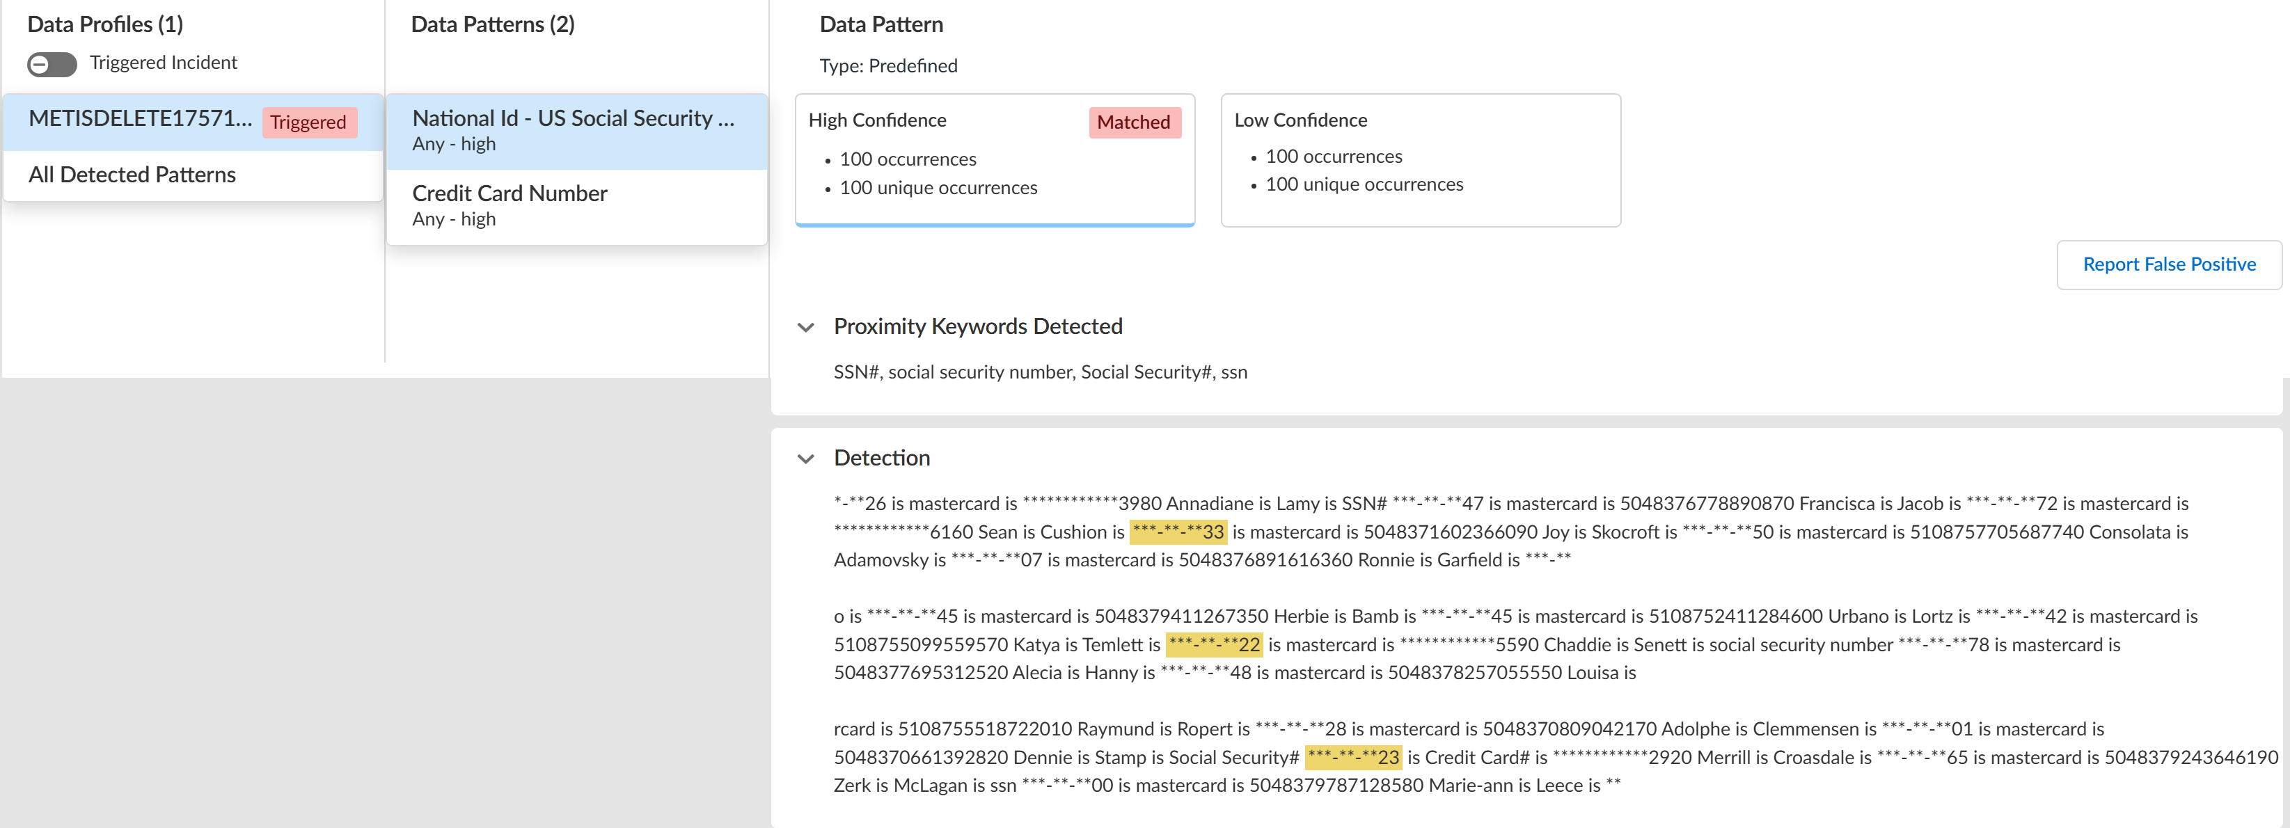Screen dimensions: 2290x828
Task: Click the Proximity Keywords Detected title
Action: tap(977, 326)
